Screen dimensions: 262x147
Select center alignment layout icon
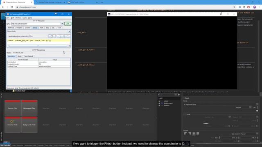[x=194, y=134]
